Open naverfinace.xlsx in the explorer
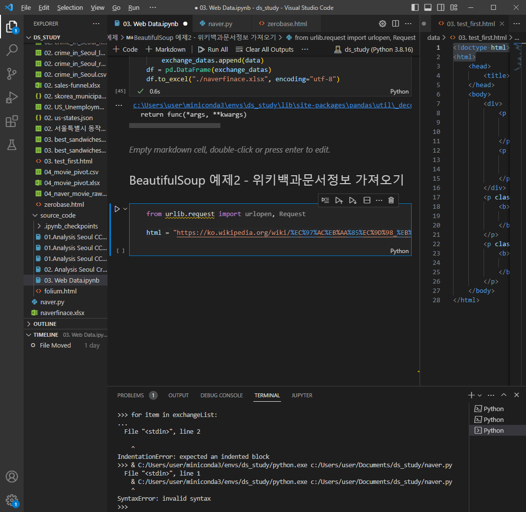Screen dimensions: 526x512 pos(63,313)
